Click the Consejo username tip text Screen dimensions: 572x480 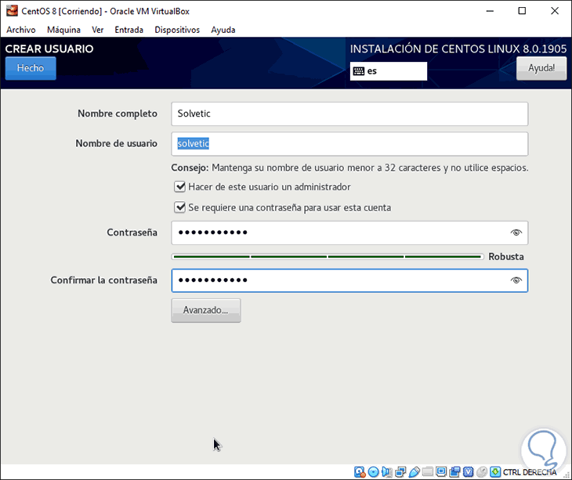(x=349, y=168)
